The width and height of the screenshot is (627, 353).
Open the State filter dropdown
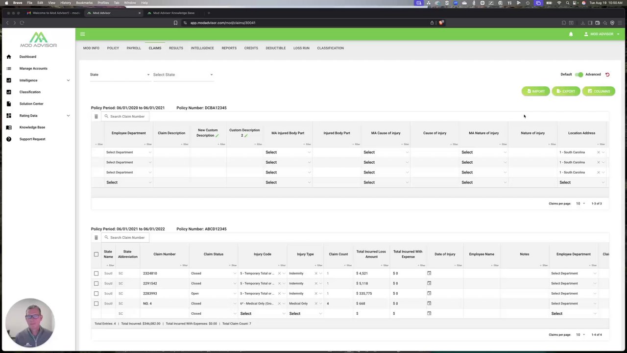(x=120, y=75)
